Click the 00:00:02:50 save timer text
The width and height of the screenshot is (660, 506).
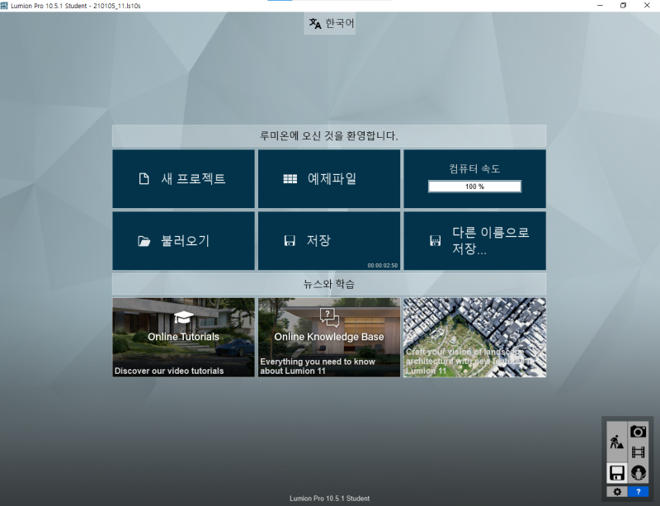(382, 266)
